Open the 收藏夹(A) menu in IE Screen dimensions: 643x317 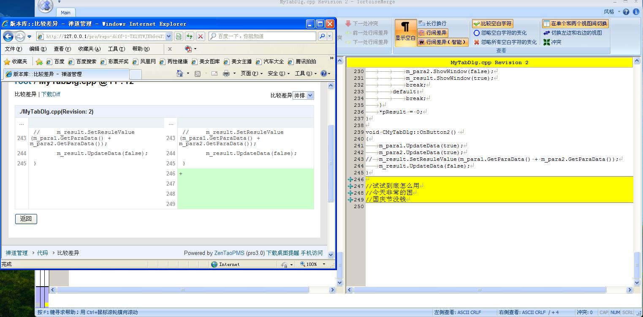point(89,49)
